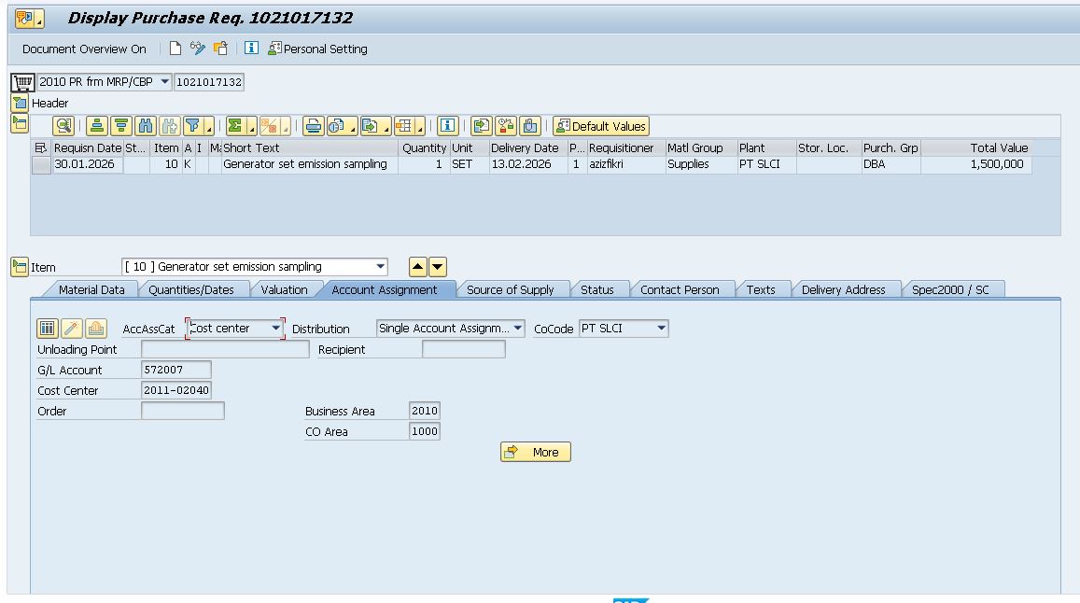Click the Total sigma icon

click(x=236, y=126)
